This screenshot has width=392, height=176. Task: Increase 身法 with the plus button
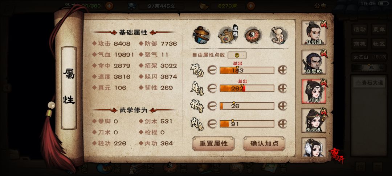(282, 88)
